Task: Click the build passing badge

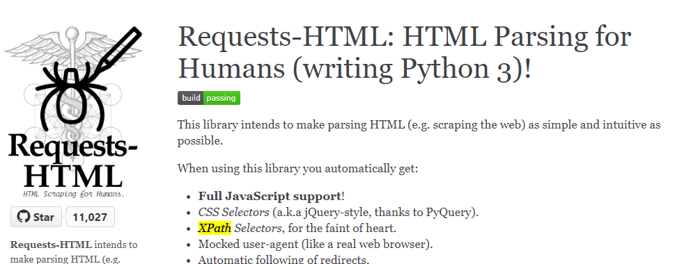Action: tap(209, 98)
